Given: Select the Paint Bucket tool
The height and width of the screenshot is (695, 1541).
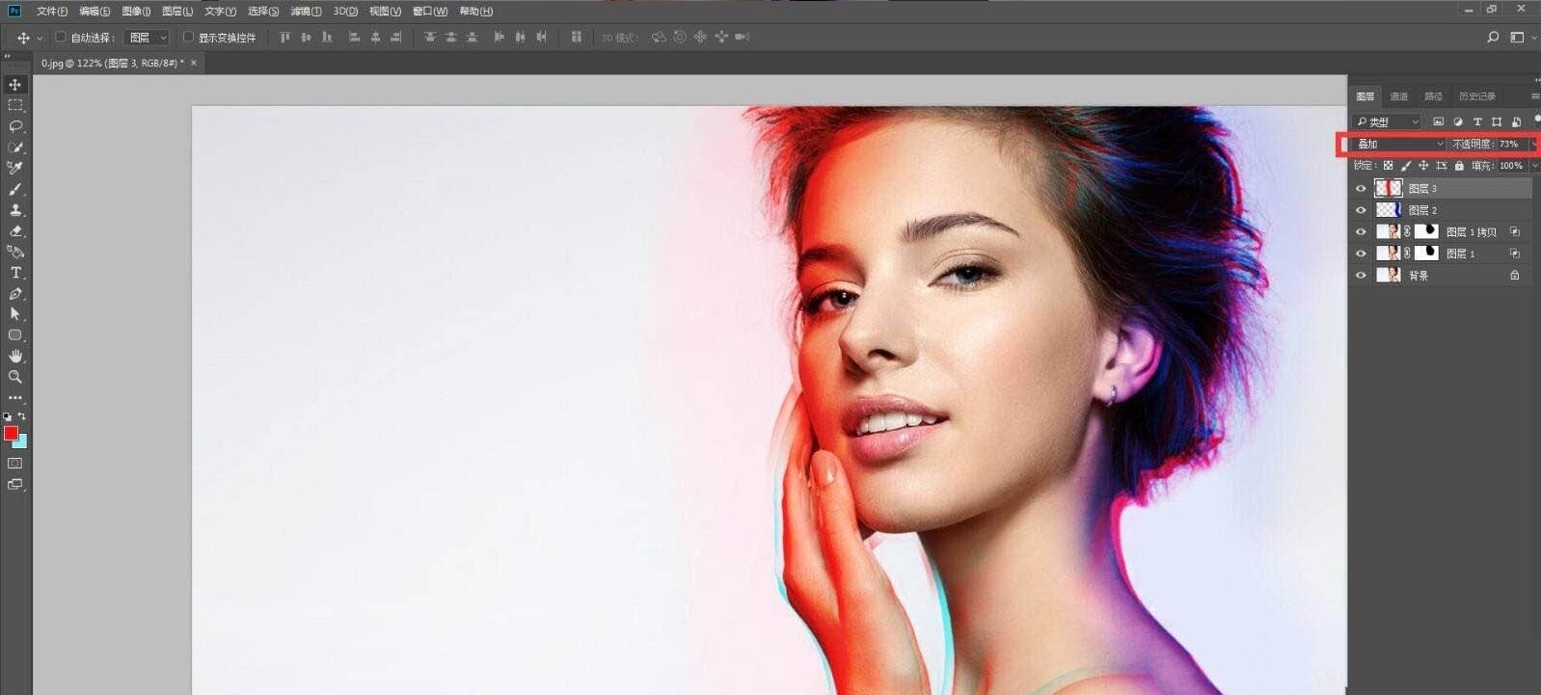Looking at the screenshot, I should (15, 252).
